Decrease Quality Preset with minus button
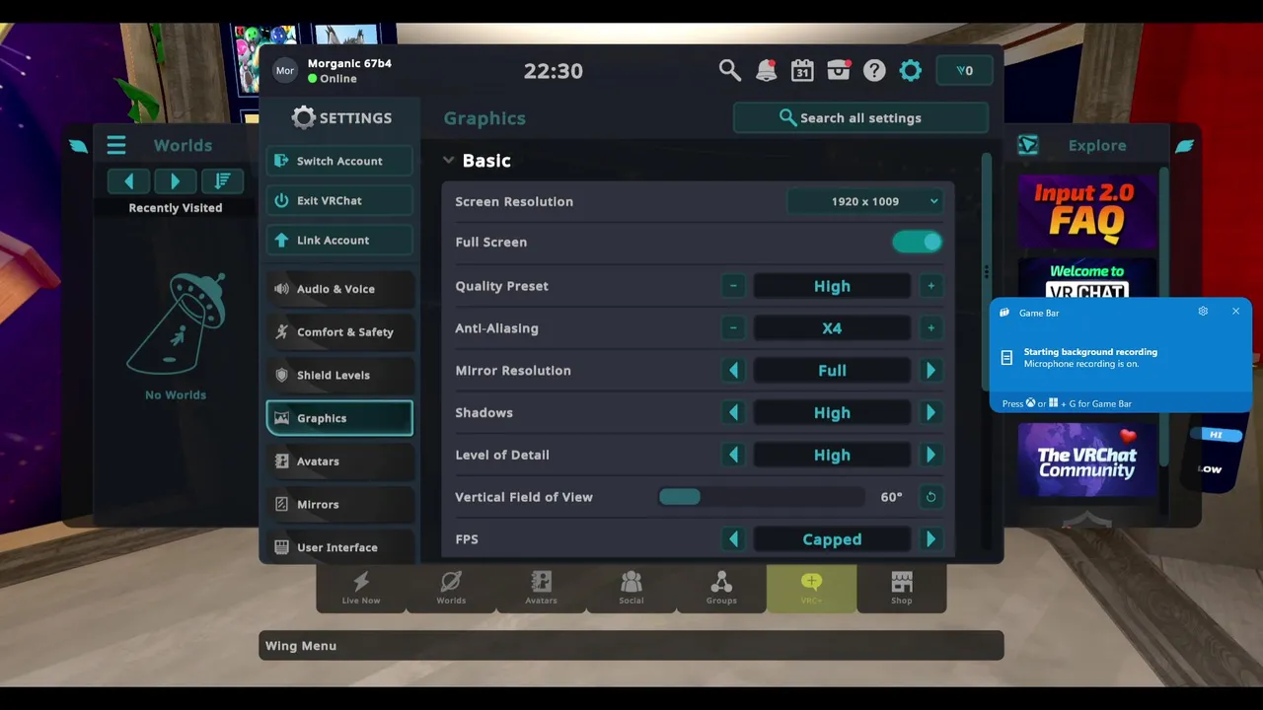This screenshot has width=1263, height=710. [733, 286]
